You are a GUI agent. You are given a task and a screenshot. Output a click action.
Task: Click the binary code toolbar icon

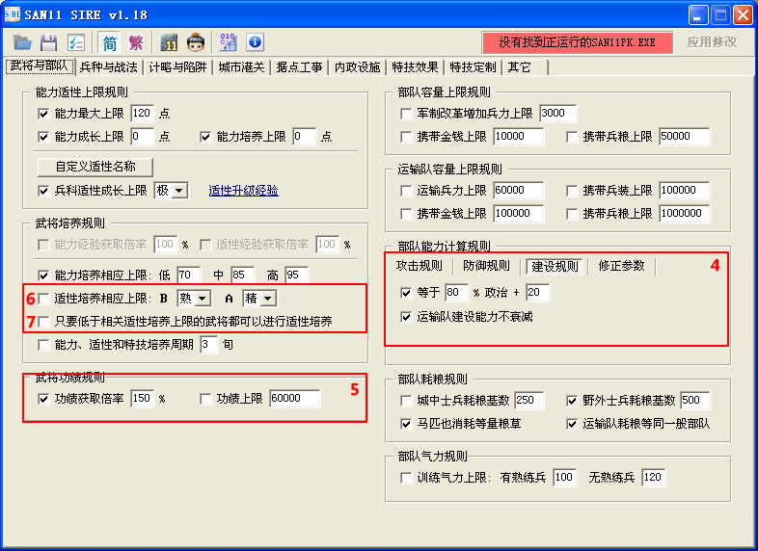click(x=229, y=42)
